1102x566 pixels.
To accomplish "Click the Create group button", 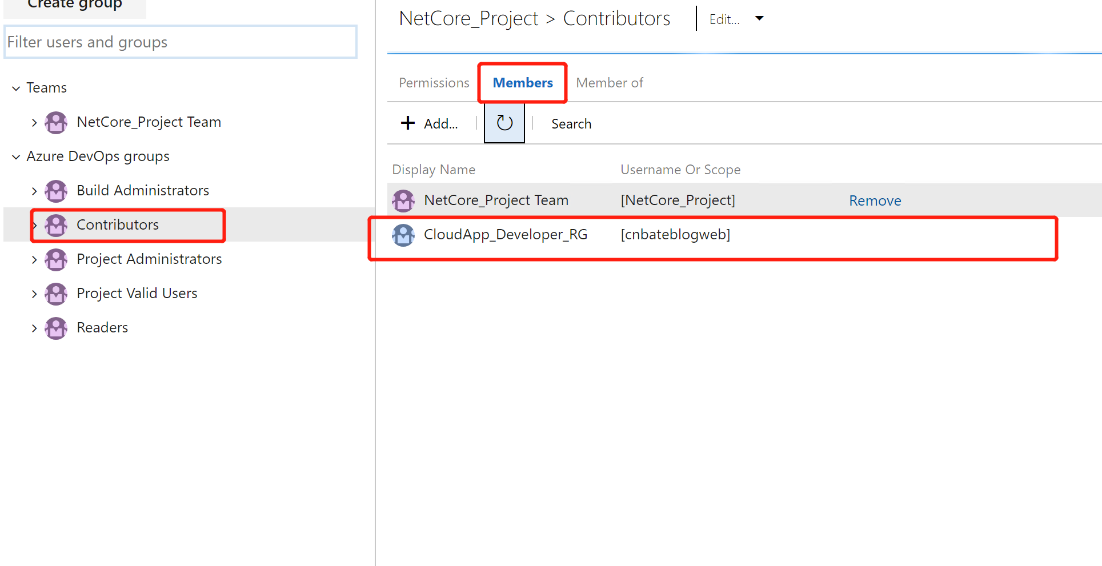I will (75, 6).
